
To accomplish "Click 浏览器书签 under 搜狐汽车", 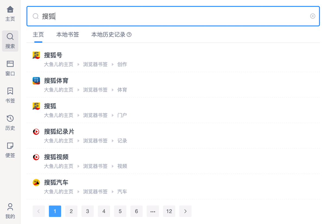I will click(95, 192).
